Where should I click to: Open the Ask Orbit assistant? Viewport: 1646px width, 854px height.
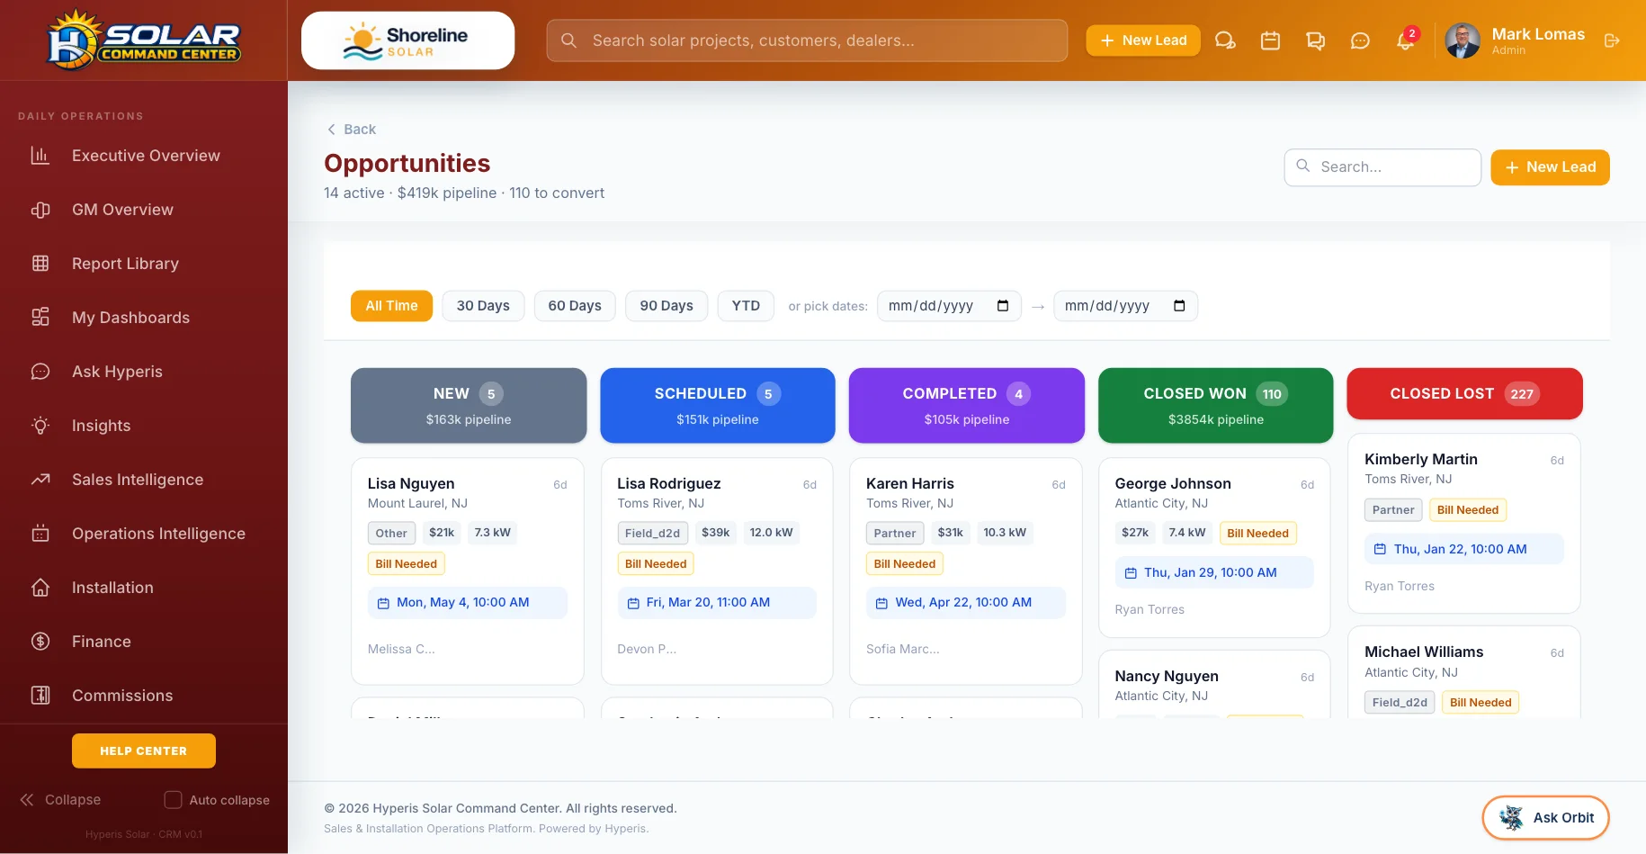pyautogui.click(x=1545, y=818)
